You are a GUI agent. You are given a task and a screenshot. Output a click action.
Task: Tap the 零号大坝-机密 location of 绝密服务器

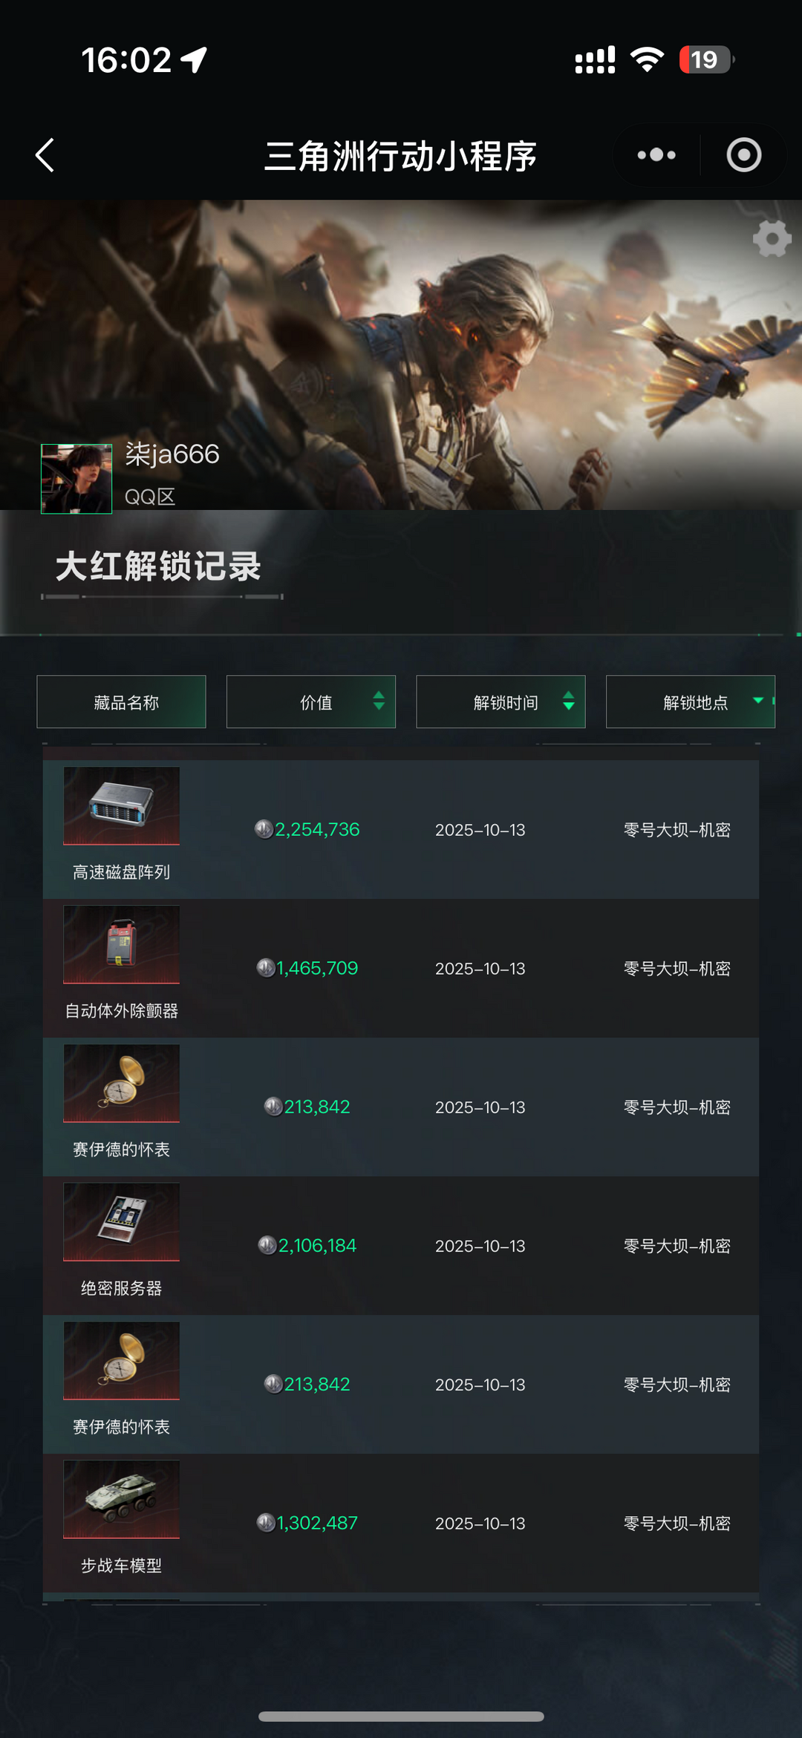click(677, 1246)
